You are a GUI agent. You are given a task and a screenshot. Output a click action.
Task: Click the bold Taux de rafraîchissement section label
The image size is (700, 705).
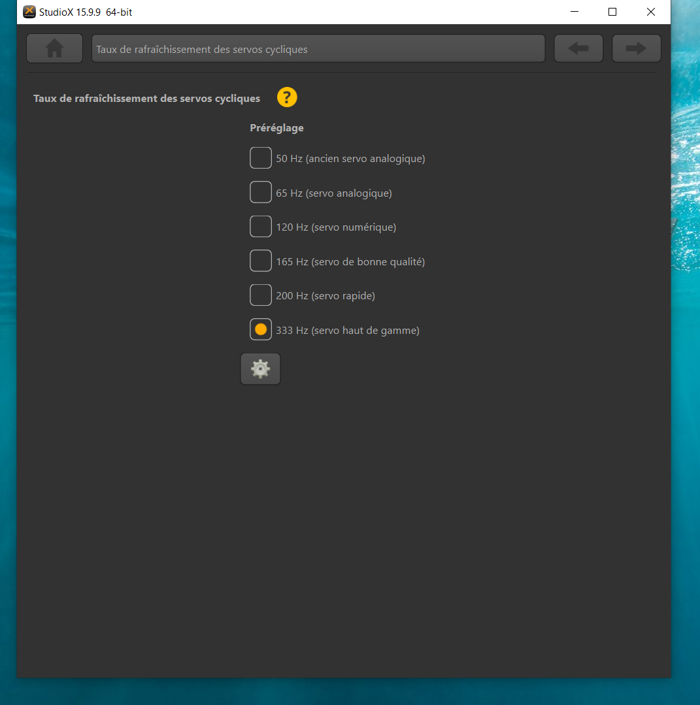(146, 99)
